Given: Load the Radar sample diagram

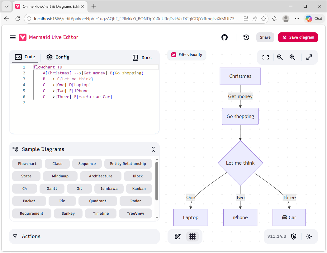Looking at the screenshot, I should 135,201.
